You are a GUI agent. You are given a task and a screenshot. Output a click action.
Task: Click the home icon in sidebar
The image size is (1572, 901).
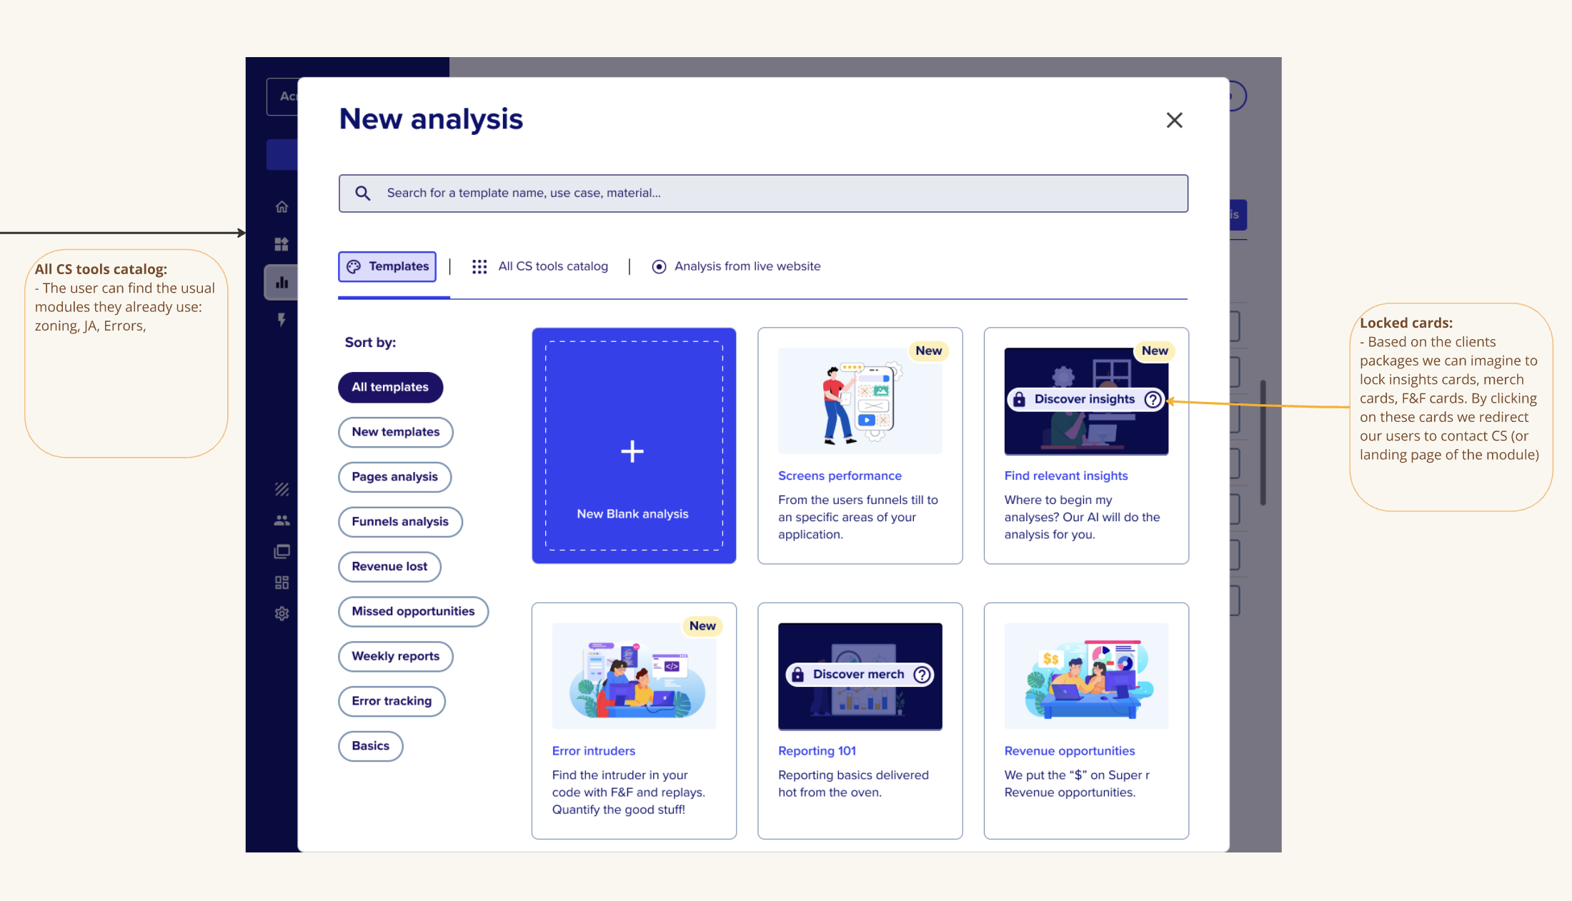click(x=282, y=207)
